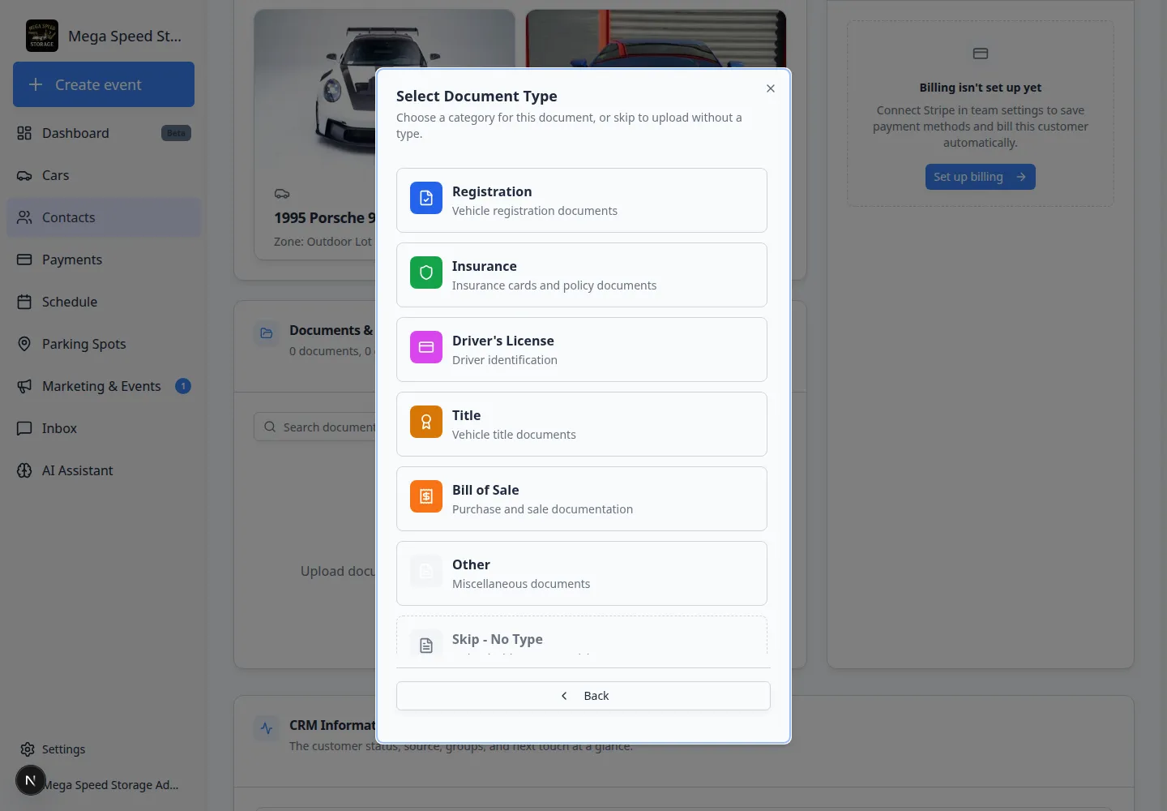Click the Back button in the dialog
This screenshot has height=811, width=1167.
pyautogui.click(x=583, y=696)
